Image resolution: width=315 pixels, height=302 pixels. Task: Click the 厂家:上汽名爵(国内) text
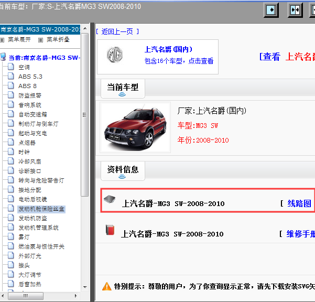tap(212, 111)
